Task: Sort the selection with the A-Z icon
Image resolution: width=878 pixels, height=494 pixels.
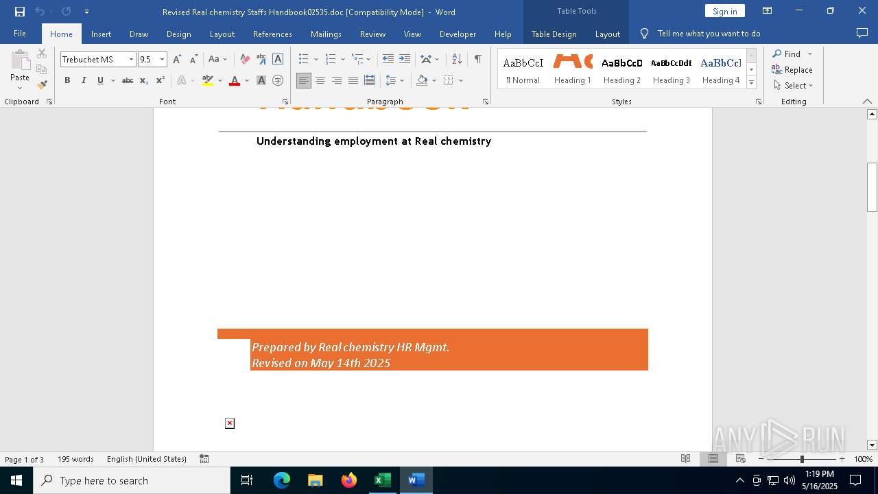Action: [x=457, y=59]
